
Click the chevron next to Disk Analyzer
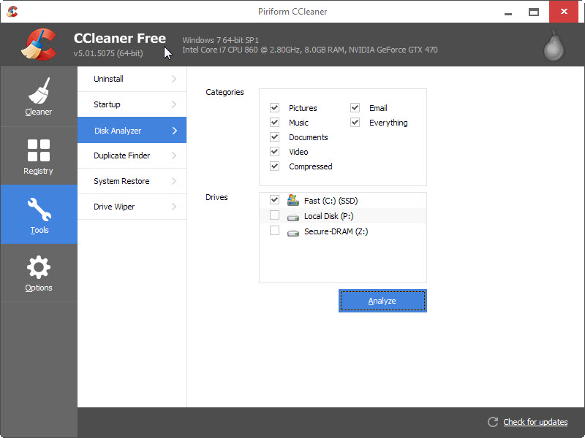coord(175,131)
